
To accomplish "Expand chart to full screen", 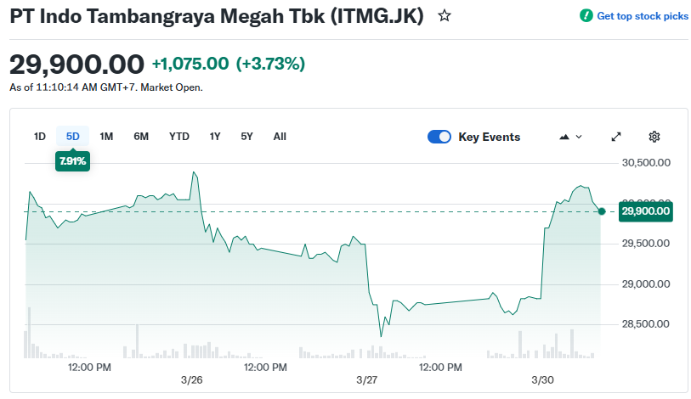I will (x=617, y=137).
